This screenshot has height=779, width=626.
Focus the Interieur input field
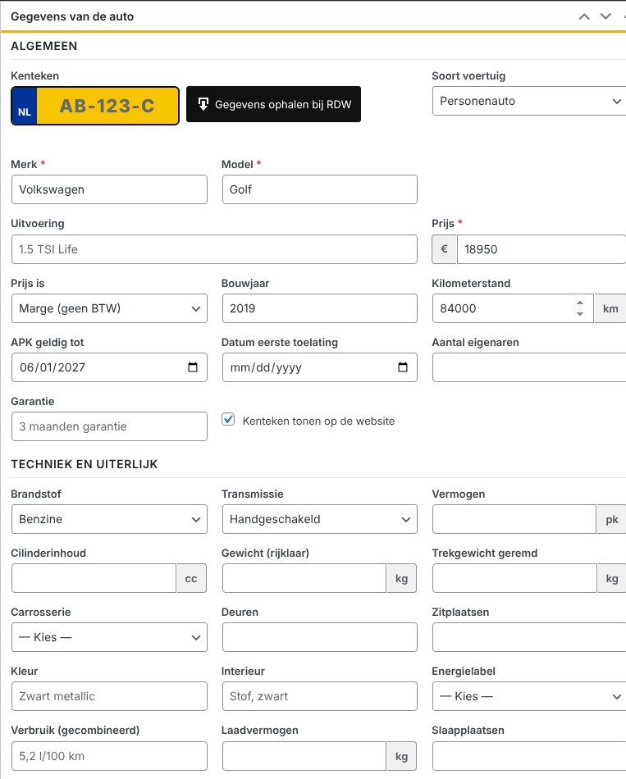(x=320, y=696)
